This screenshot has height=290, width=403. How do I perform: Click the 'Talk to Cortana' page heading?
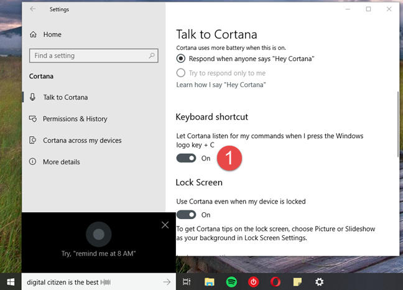point(216,34)
